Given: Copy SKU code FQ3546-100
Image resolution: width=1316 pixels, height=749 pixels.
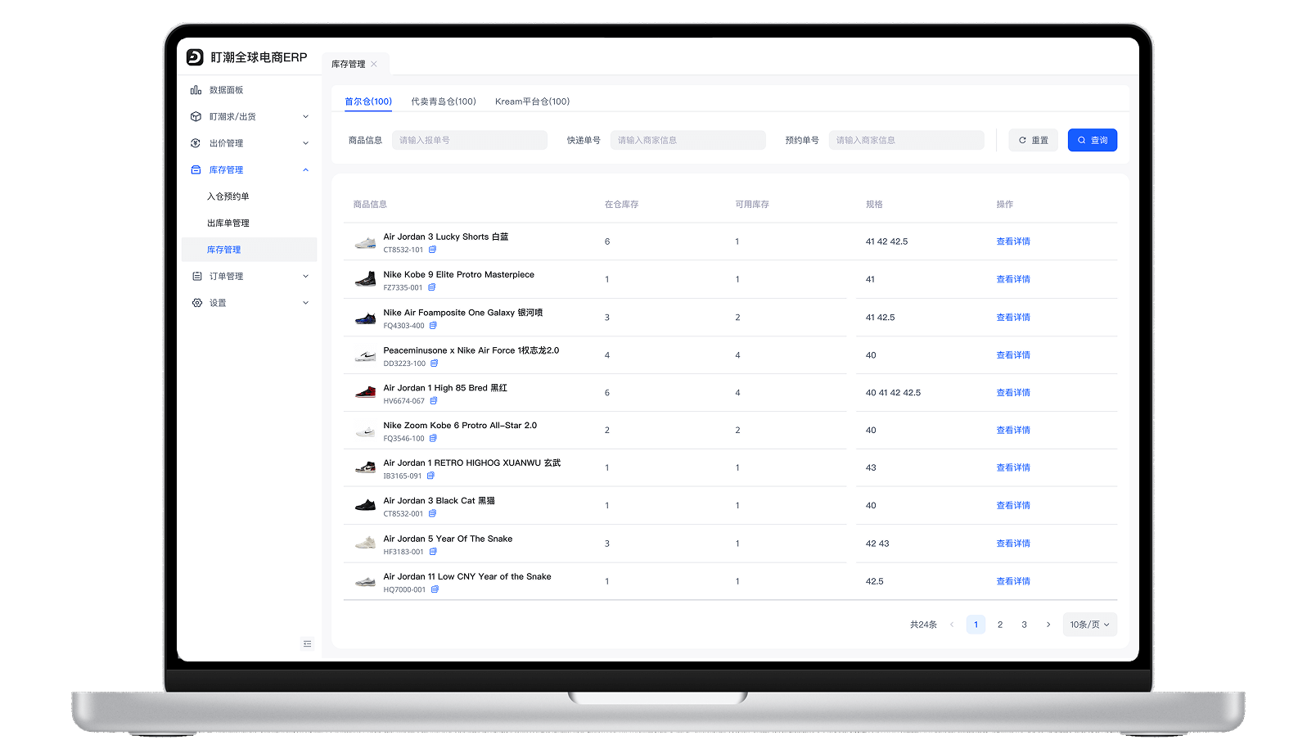Looking at the screenshot, I should (434, 439).
